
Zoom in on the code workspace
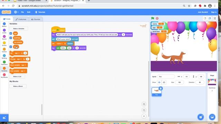pyautogui.click(x=144, y=104)
